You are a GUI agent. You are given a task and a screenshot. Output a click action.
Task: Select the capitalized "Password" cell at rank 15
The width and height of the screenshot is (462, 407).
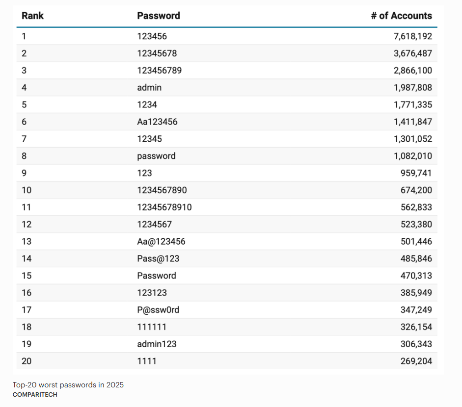click(x=156, y=276)
